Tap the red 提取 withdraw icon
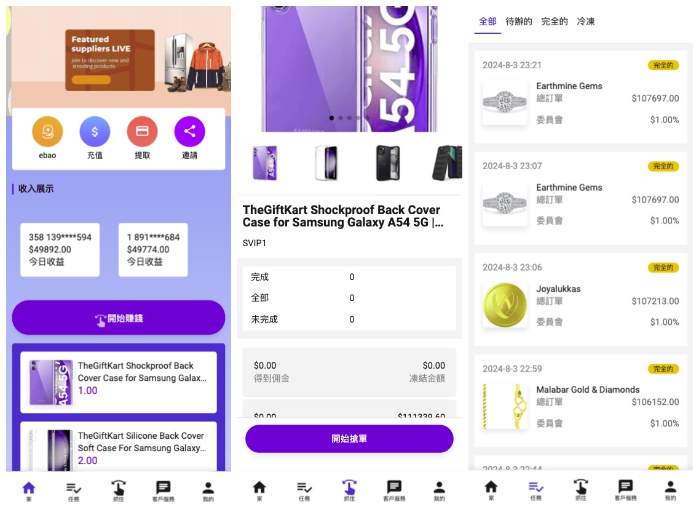The height and width of the screenshot is (512, 699). (x=142, y=132)
